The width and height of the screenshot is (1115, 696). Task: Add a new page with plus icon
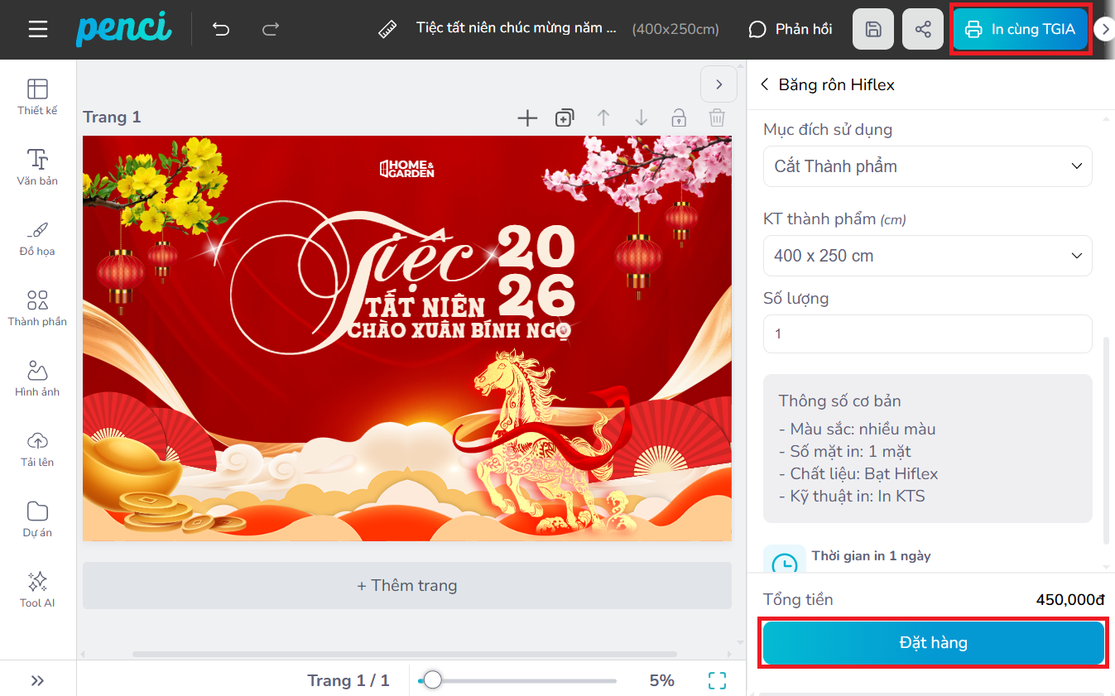527,118
